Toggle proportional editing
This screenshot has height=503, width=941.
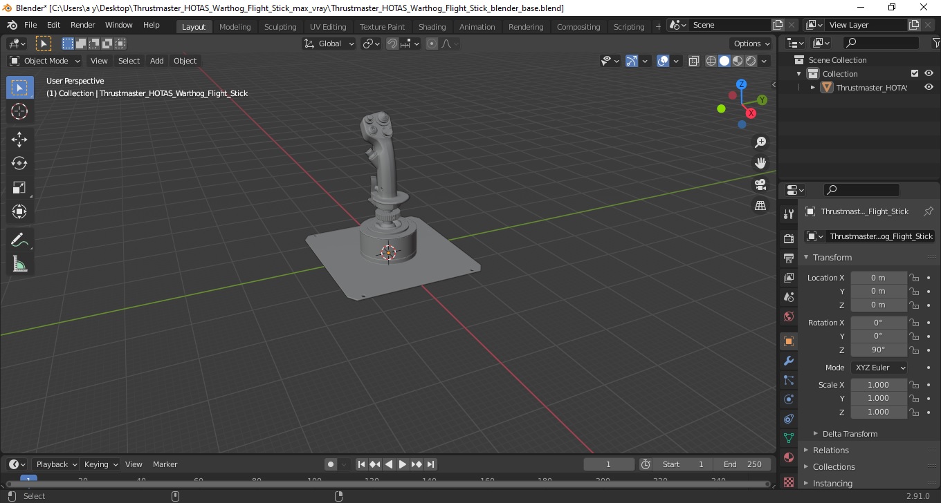(432, 44)
